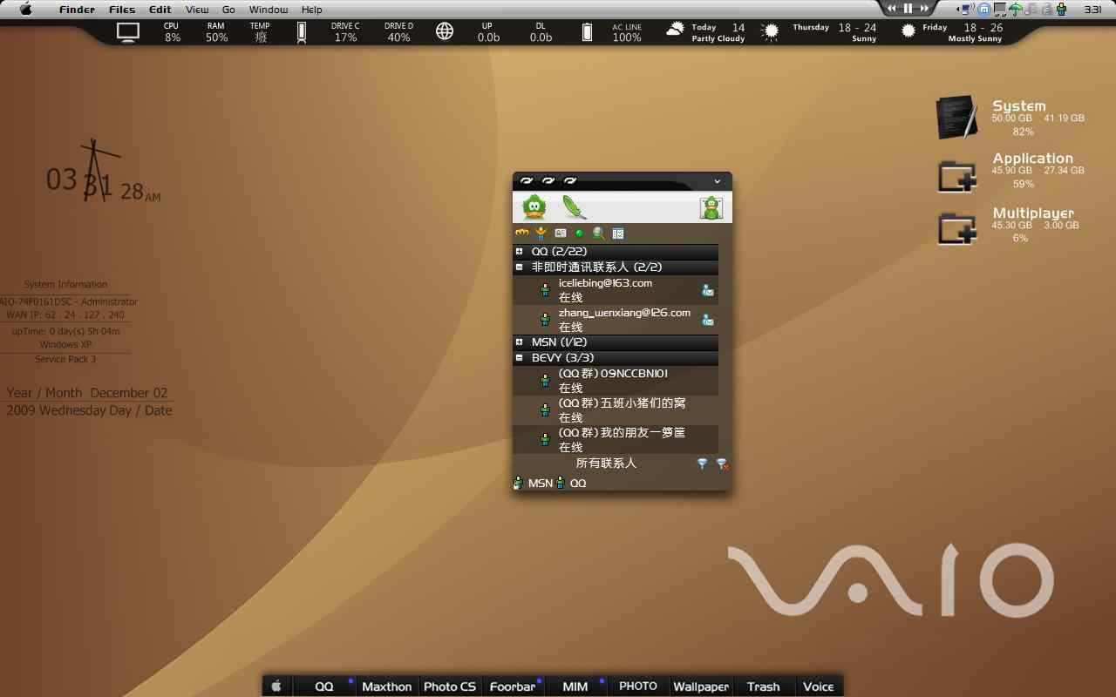Click the Apple icon in bottom dock
1116x697 pixels.
pos(276,686)
